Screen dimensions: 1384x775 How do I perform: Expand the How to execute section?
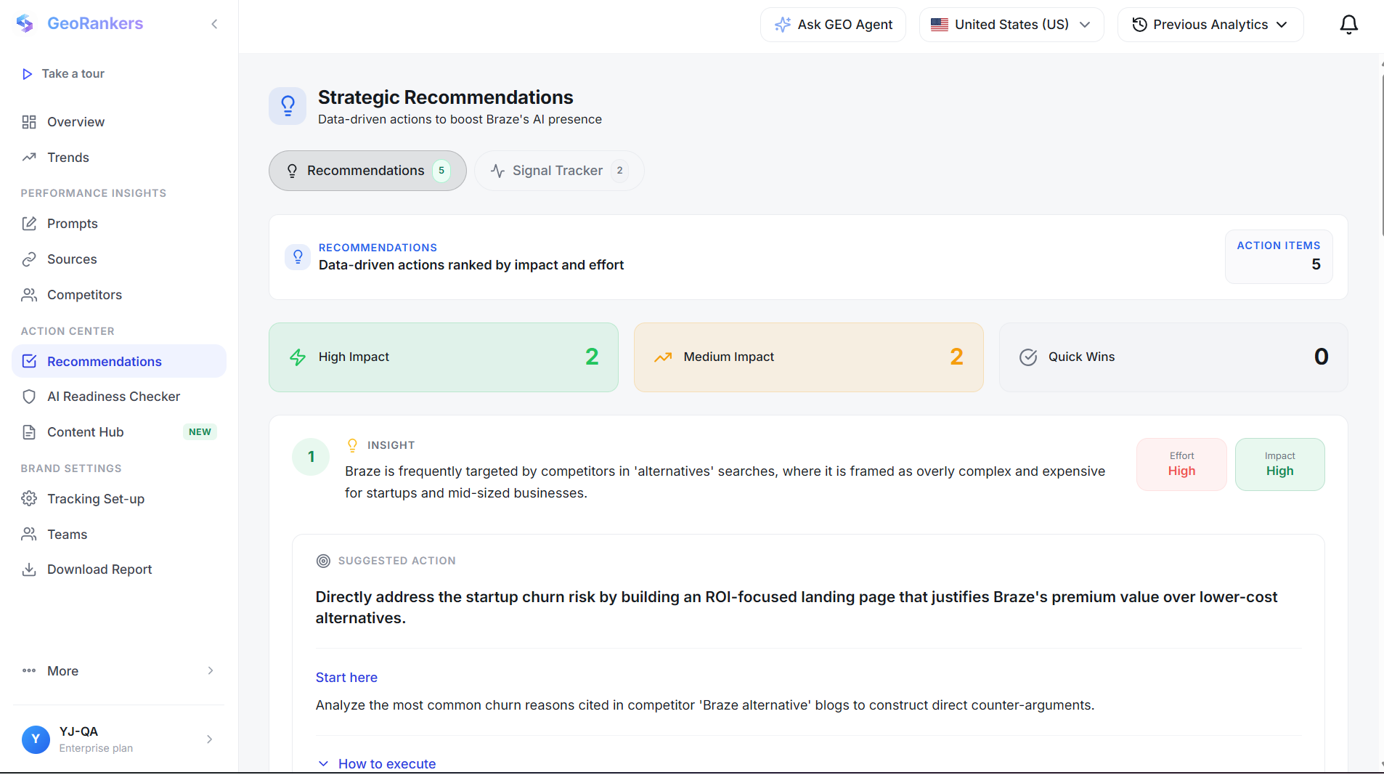point(377,763)
